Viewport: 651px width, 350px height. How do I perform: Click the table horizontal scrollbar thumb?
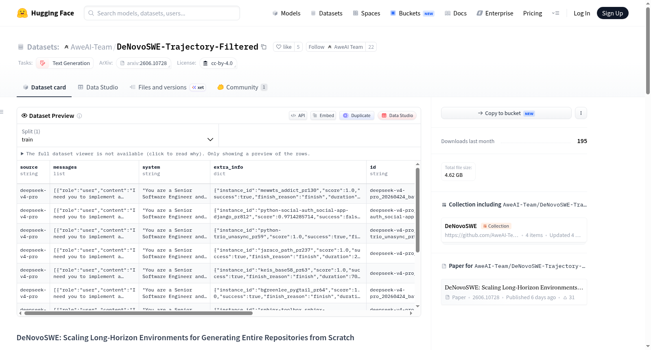pos(138,313)
